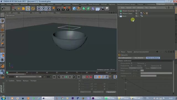
Task: Open the Анимация menu
Action: coord(58,4)
